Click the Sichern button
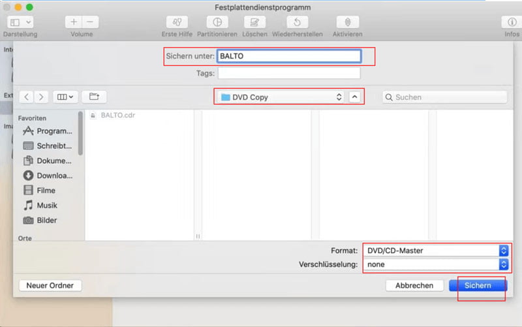Viewport: 522px width, 327px height. (478, 286)
